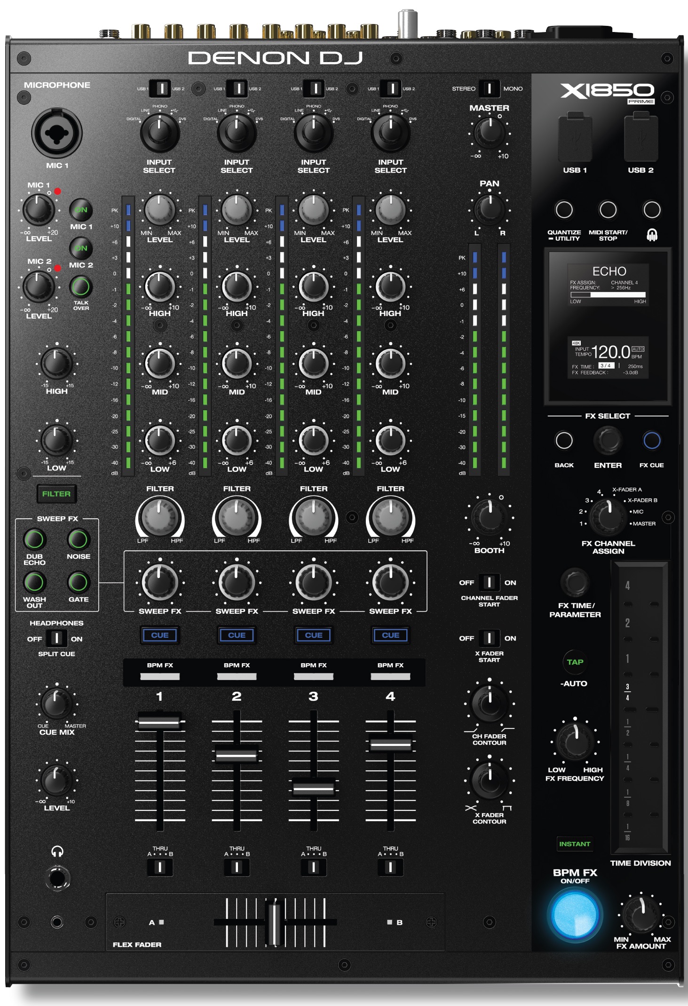Flip channel 3 USB 1/USB 2 switch
Viewport: 688px width, 1006px height.
pyautogui.click(x=314, y=88)
